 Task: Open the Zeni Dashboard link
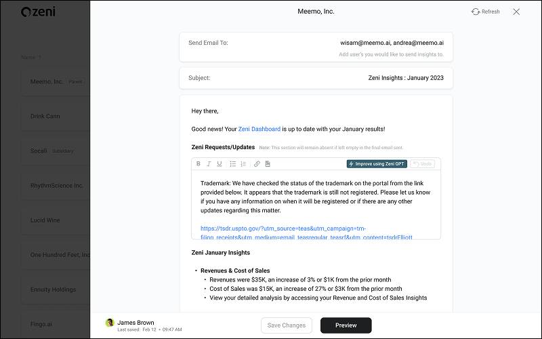[x=259, y=129]
